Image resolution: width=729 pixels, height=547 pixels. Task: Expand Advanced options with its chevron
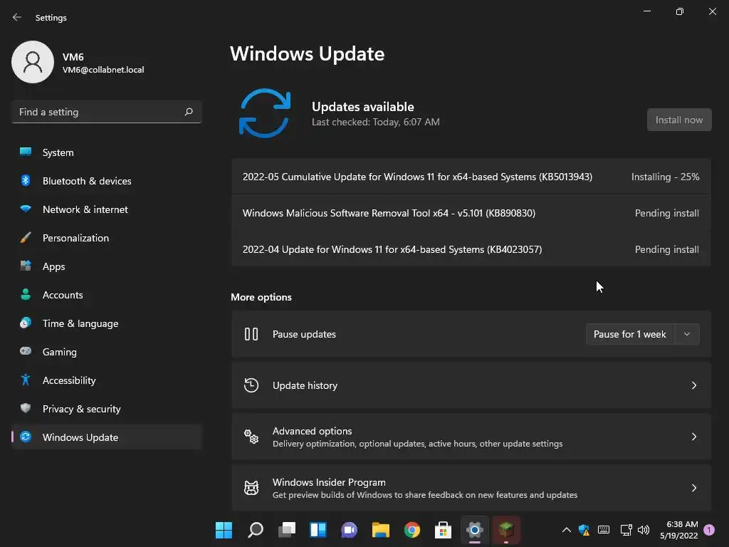[693, 437]
